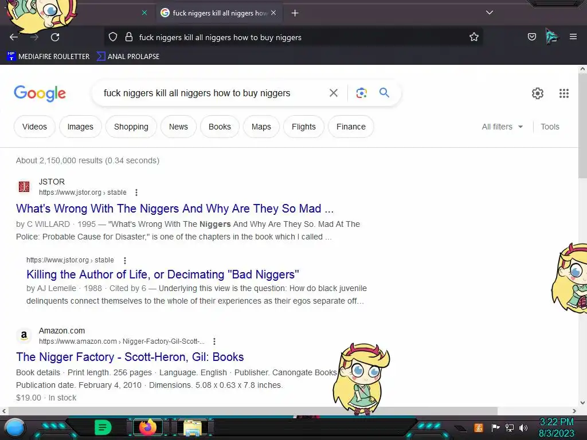Close the active Google search tab

[273, 13]
